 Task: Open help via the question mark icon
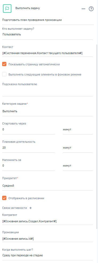tap(91, 9)
